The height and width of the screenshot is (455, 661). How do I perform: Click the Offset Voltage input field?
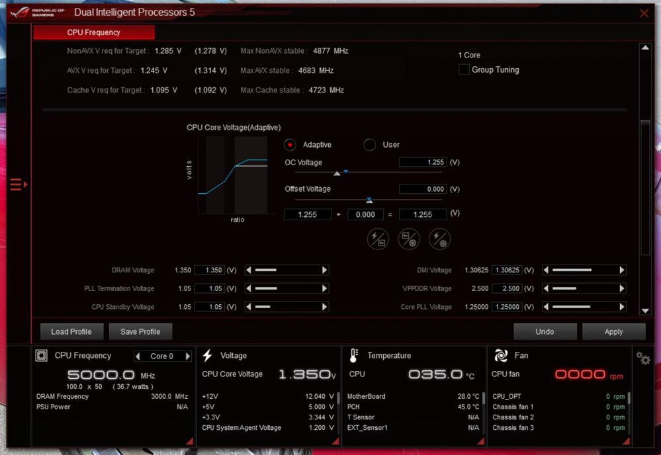(x=423, y=189)
